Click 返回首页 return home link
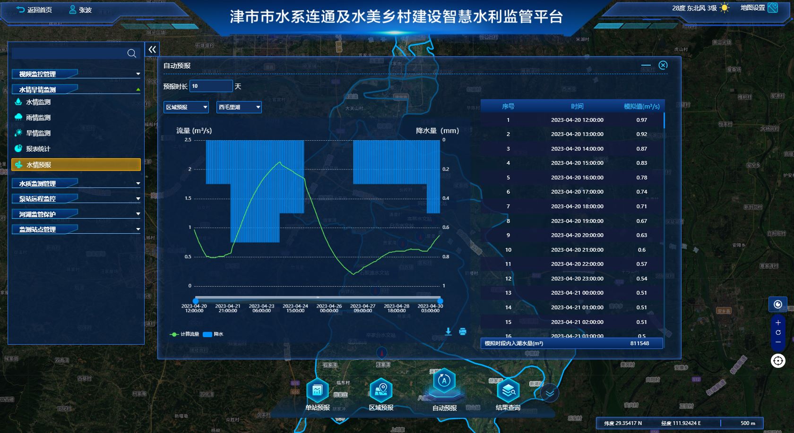This screenshot has width=794, height=433. point(40,10)
